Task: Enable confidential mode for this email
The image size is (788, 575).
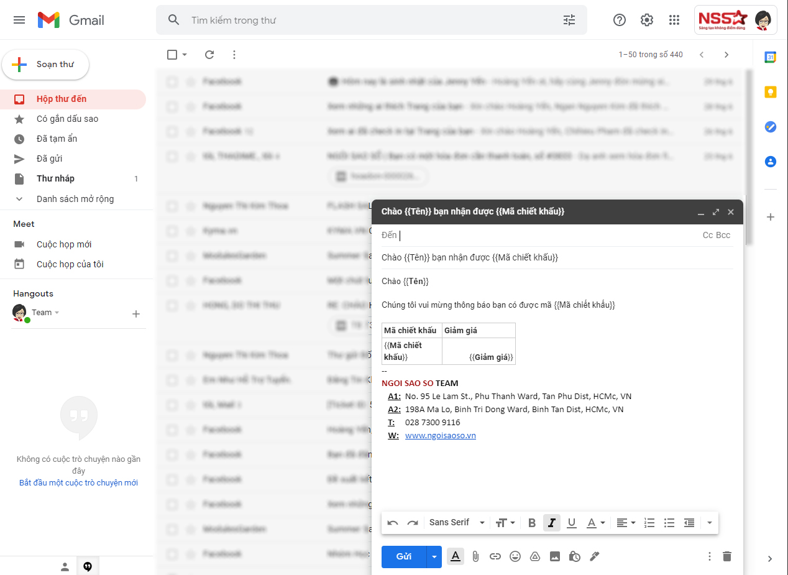Action: pos(575,556)
